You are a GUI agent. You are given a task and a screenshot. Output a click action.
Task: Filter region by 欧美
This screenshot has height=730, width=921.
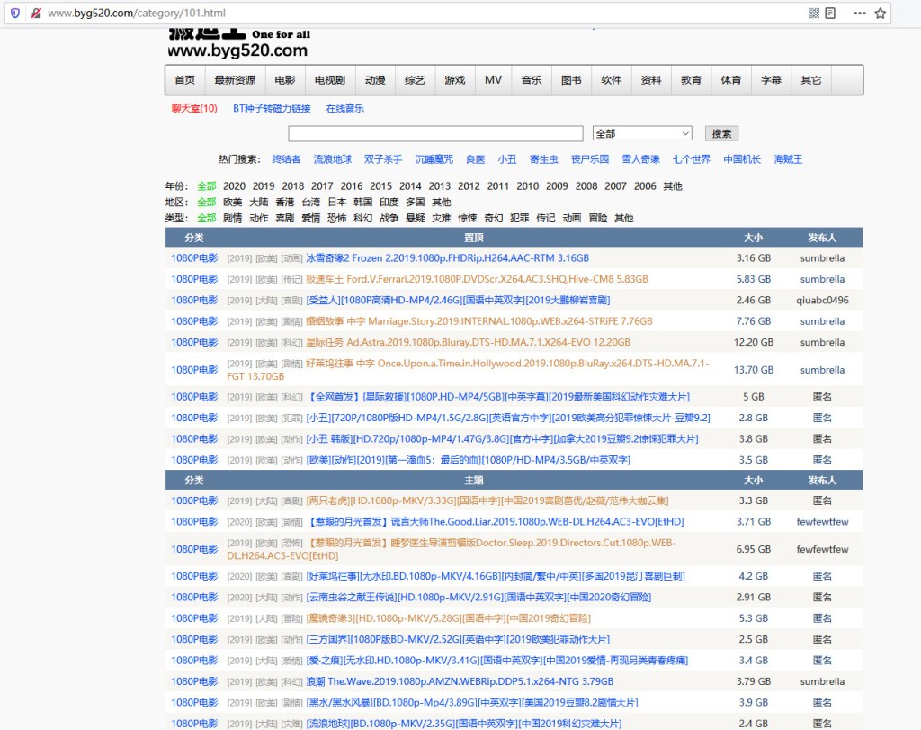coord(233,202)
